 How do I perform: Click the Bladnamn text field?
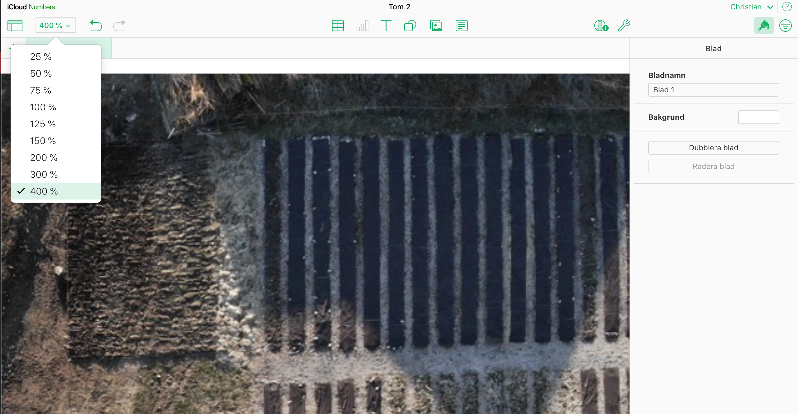(x=713, y=90)
